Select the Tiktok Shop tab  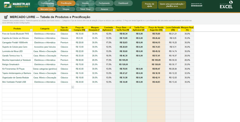coord(85,9)
